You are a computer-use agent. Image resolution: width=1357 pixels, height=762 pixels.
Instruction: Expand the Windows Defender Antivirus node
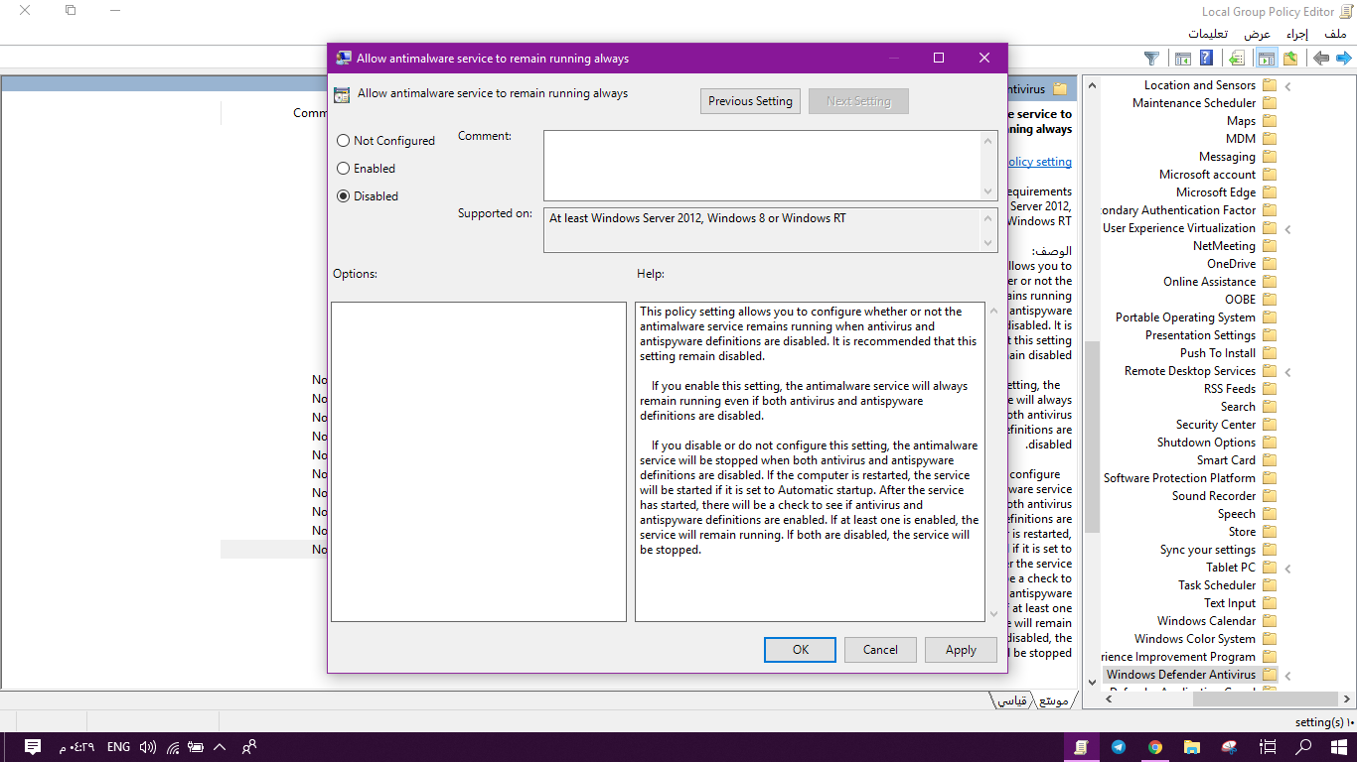pyautogui.click(x=1287, y=676)
